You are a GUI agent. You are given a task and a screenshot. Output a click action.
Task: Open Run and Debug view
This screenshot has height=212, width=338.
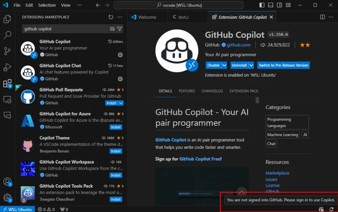point(7,67)
